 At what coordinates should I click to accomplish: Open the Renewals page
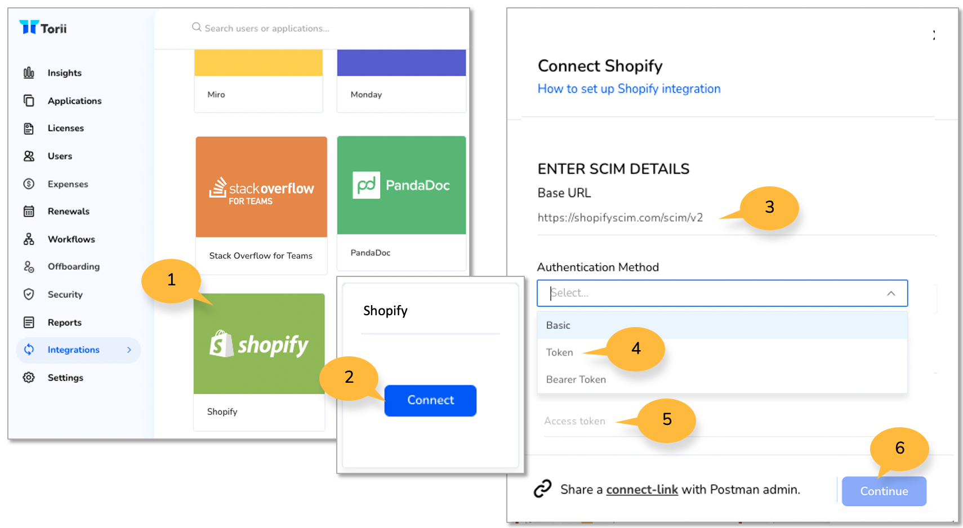pos(68,211)
